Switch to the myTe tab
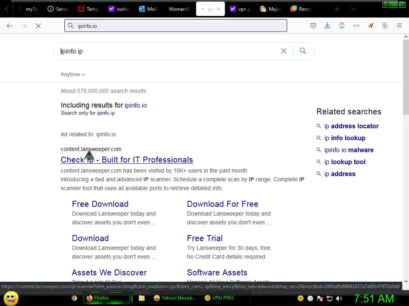The width and height of the screenshot is (409, 306). (x=28, y=9)
